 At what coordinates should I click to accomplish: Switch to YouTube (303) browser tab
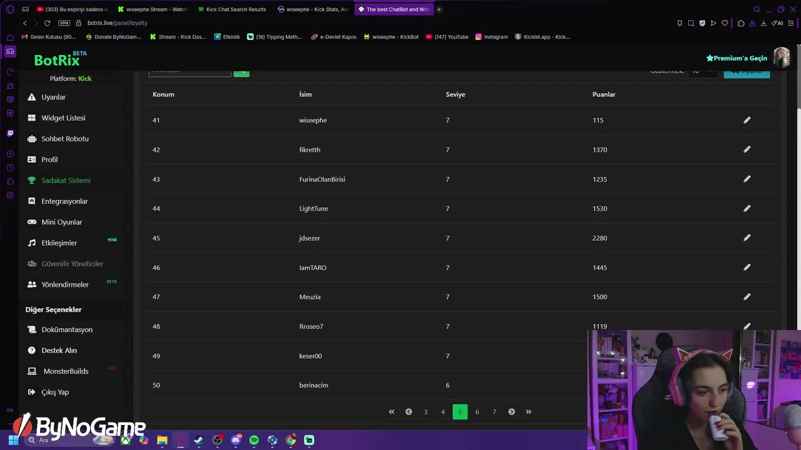click(x=72, y=9)
